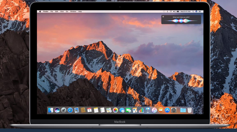Open the Downloads folder in Dock

183,110
